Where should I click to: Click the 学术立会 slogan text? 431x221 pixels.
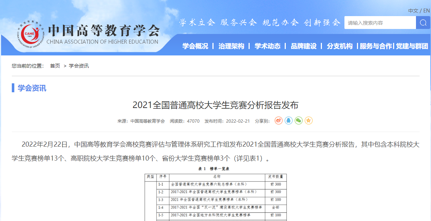[x=197, y=23]
